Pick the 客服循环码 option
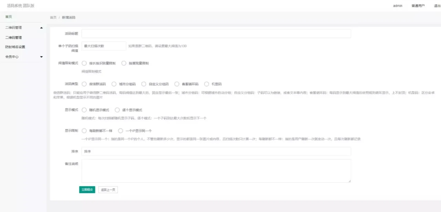 177,84
